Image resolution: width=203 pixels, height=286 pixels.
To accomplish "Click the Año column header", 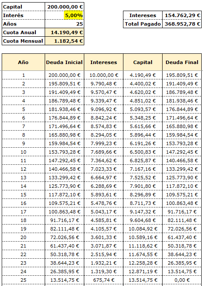I will [x=23, y=62].
